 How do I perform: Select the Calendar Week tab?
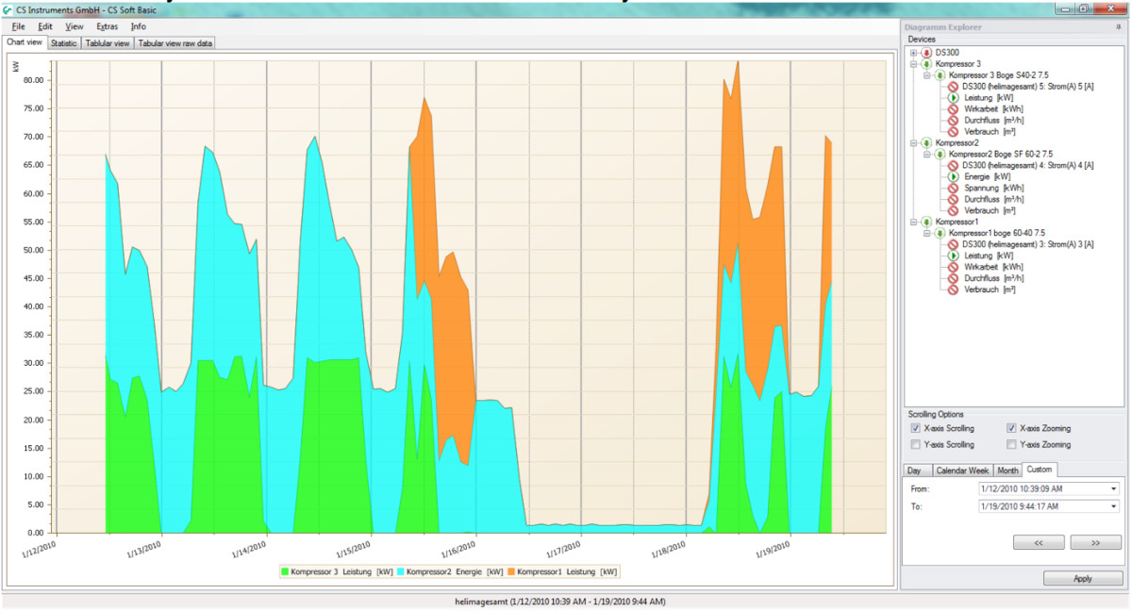click(x=963, y=470)
